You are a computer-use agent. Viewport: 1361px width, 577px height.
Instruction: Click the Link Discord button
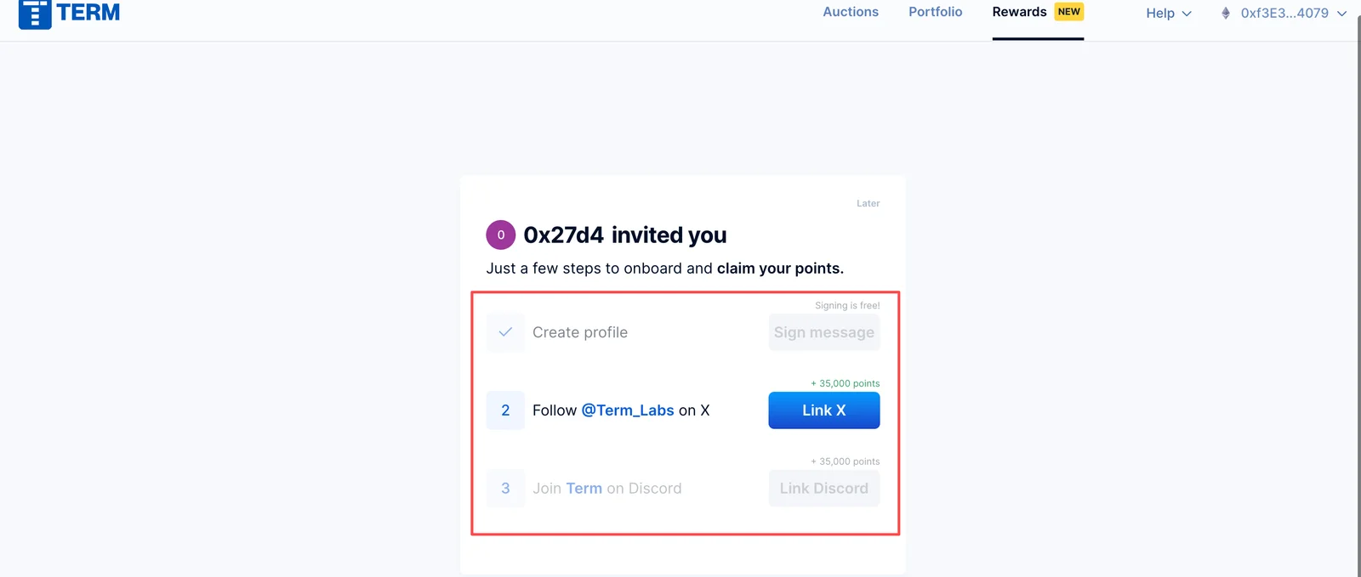pos(824,489)
